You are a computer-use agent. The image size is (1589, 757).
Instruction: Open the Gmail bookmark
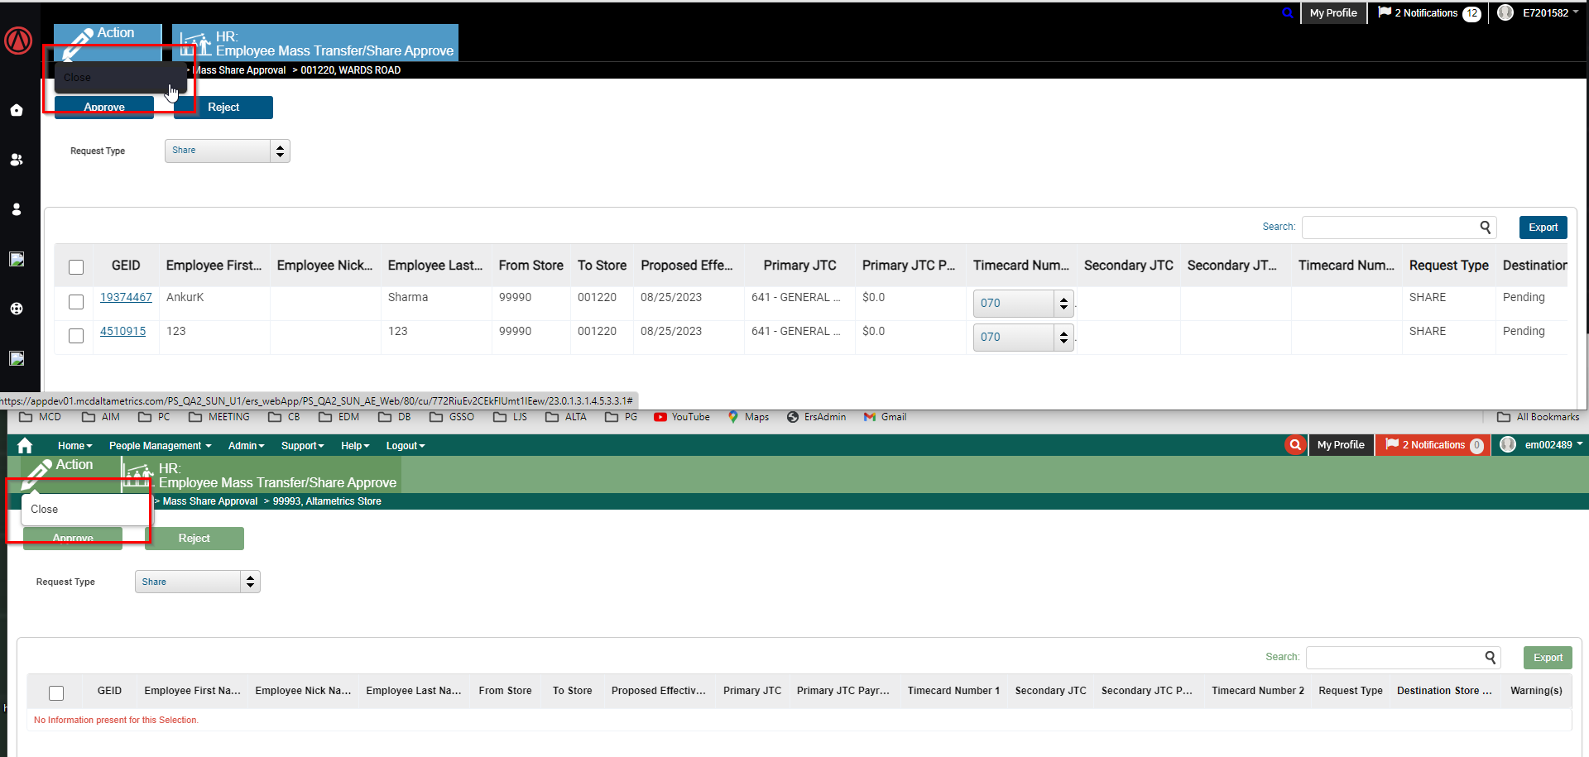point(885,417)
